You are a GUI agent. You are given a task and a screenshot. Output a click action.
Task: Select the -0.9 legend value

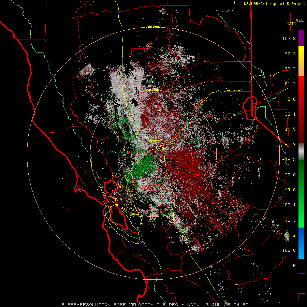pyautogui.click(x=290, y=144)
